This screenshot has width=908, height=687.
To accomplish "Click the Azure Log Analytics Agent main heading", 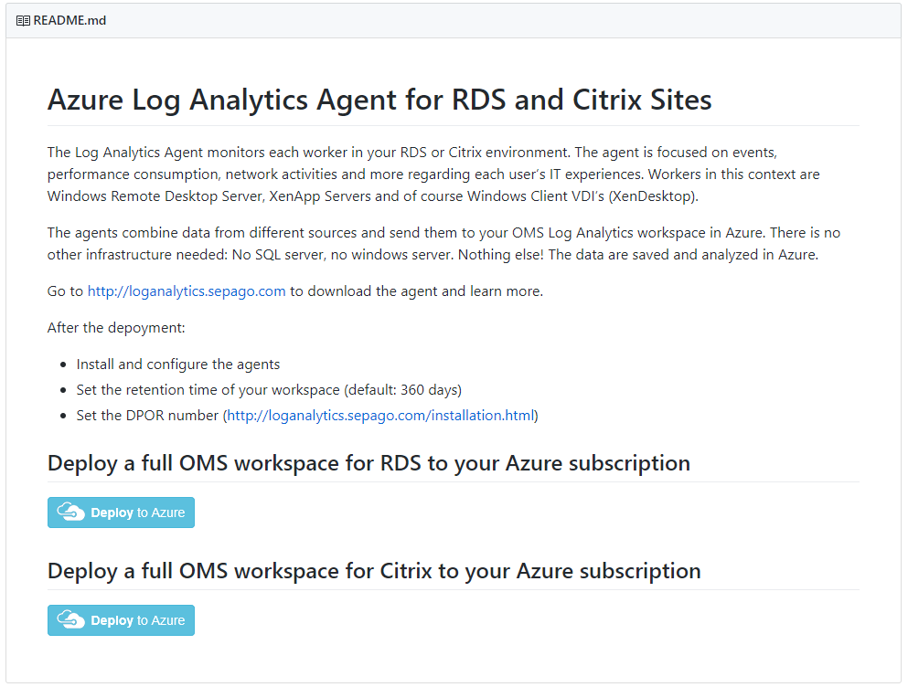I will pyautogui.click(x=379, y=100).
